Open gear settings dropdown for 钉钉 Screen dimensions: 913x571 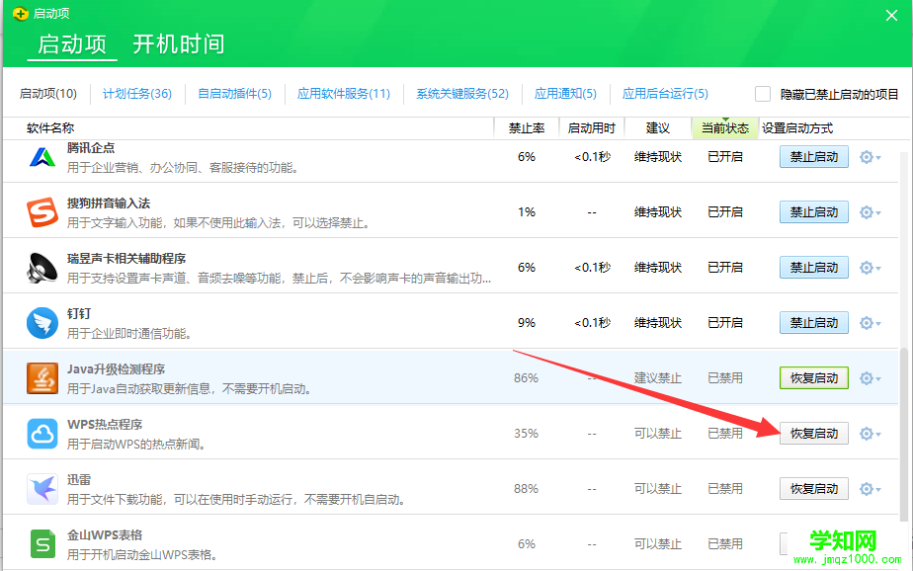point(870,323)
